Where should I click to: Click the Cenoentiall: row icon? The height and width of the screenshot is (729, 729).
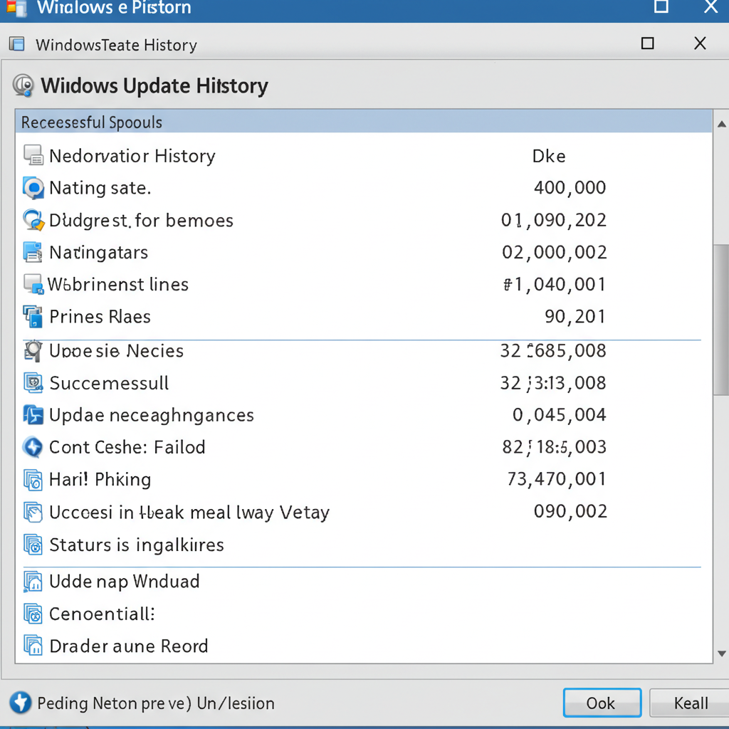click(x=33, y=614)
